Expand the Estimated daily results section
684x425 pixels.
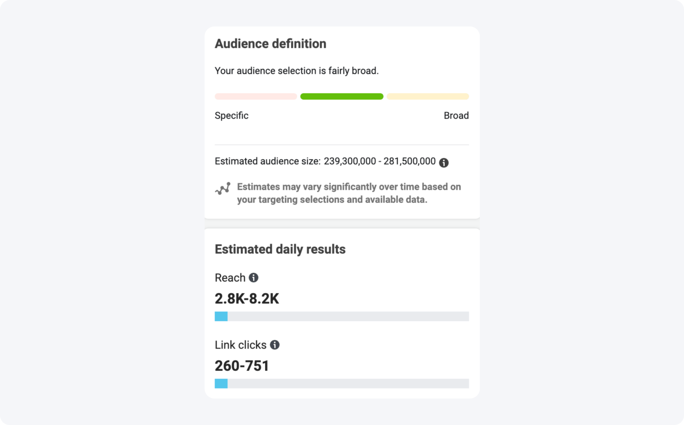coord(280,249)
